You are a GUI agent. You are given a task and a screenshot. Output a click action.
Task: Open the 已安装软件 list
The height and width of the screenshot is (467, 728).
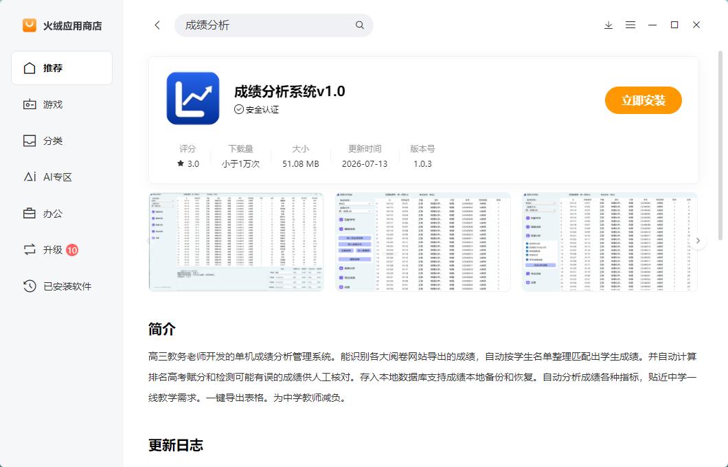(x=62, y=286)
